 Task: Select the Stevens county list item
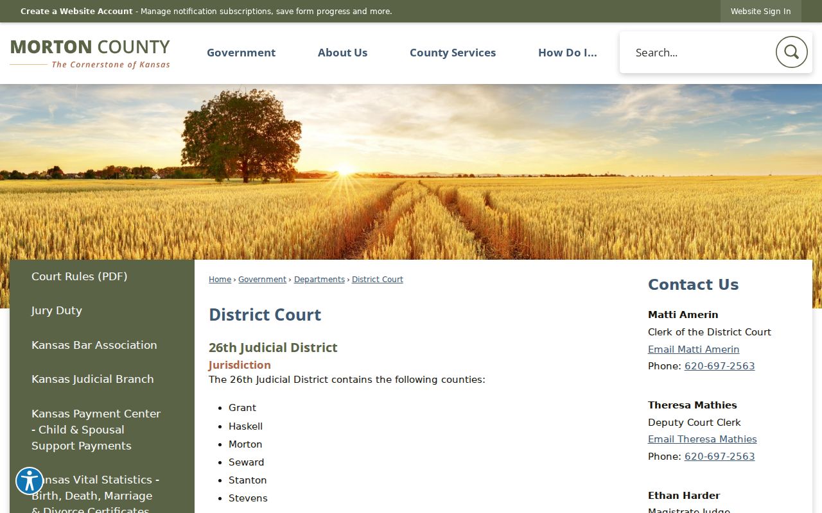coord(248,498)
